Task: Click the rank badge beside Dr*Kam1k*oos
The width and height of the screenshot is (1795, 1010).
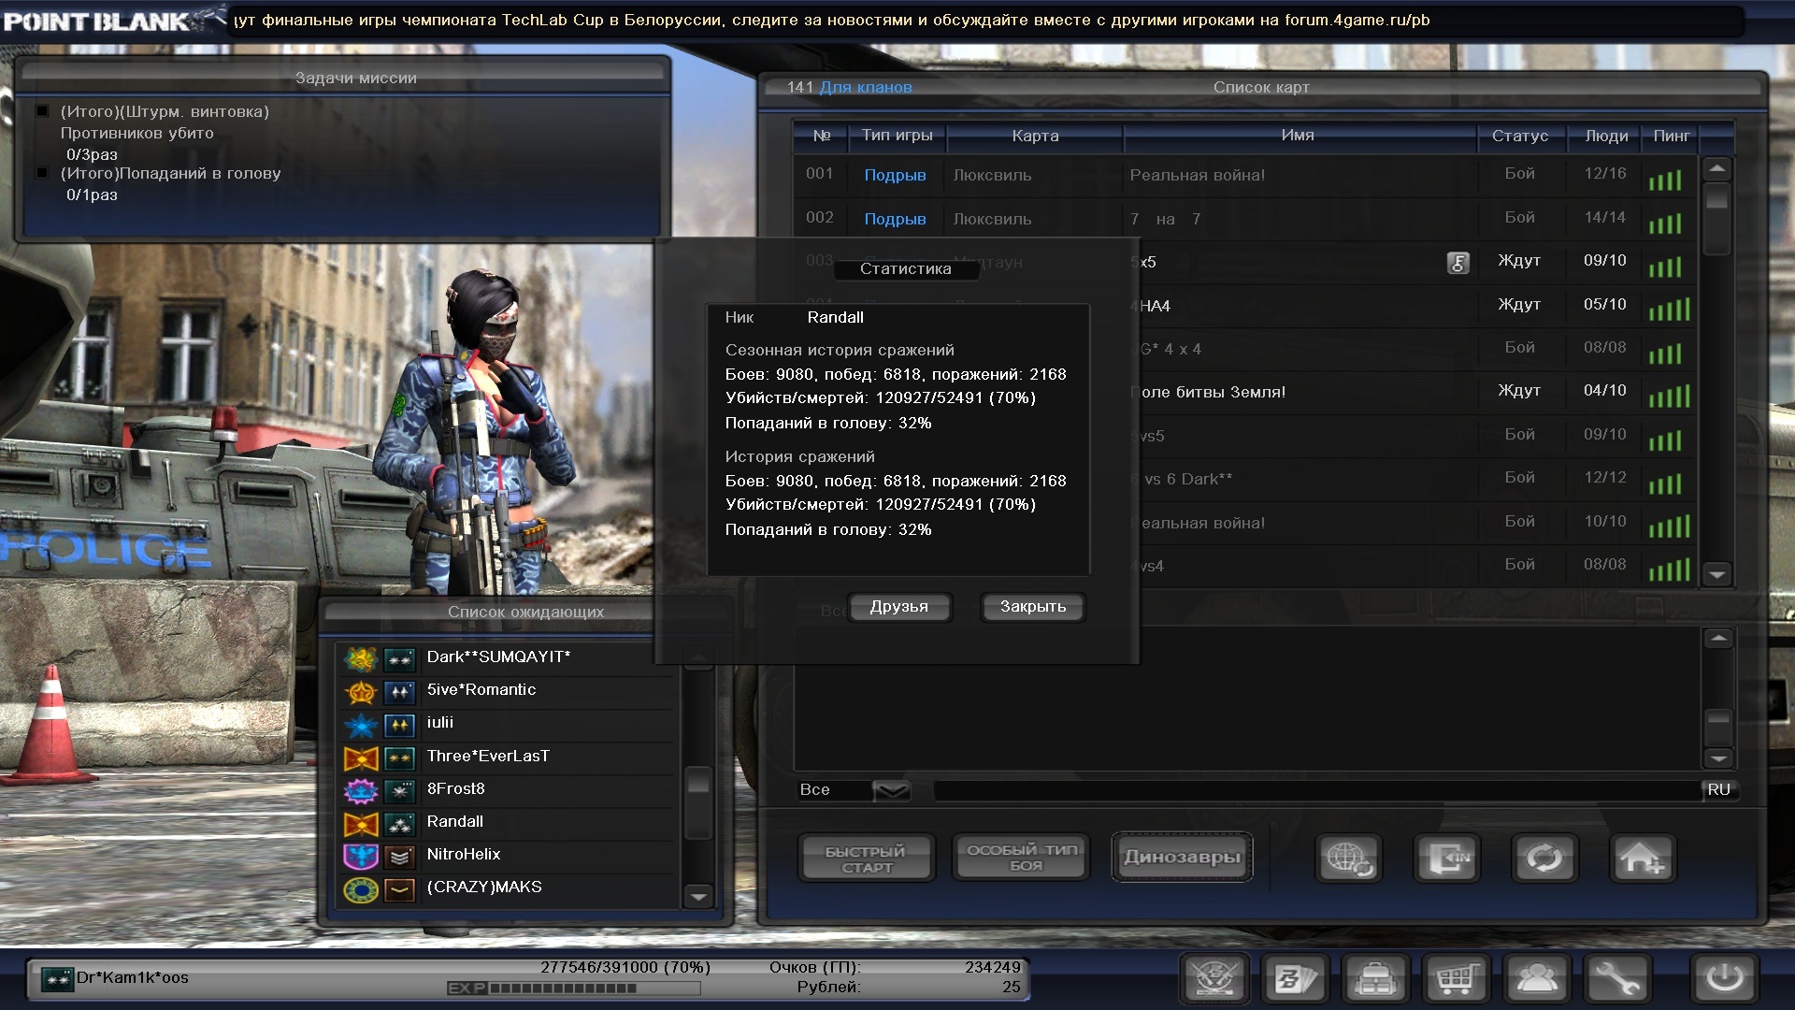Action: click(58, 979)
